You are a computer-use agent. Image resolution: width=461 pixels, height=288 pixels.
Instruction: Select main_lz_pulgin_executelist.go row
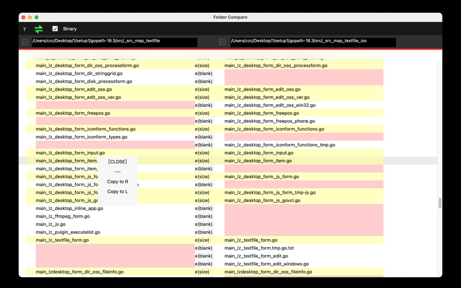[68, 232]
